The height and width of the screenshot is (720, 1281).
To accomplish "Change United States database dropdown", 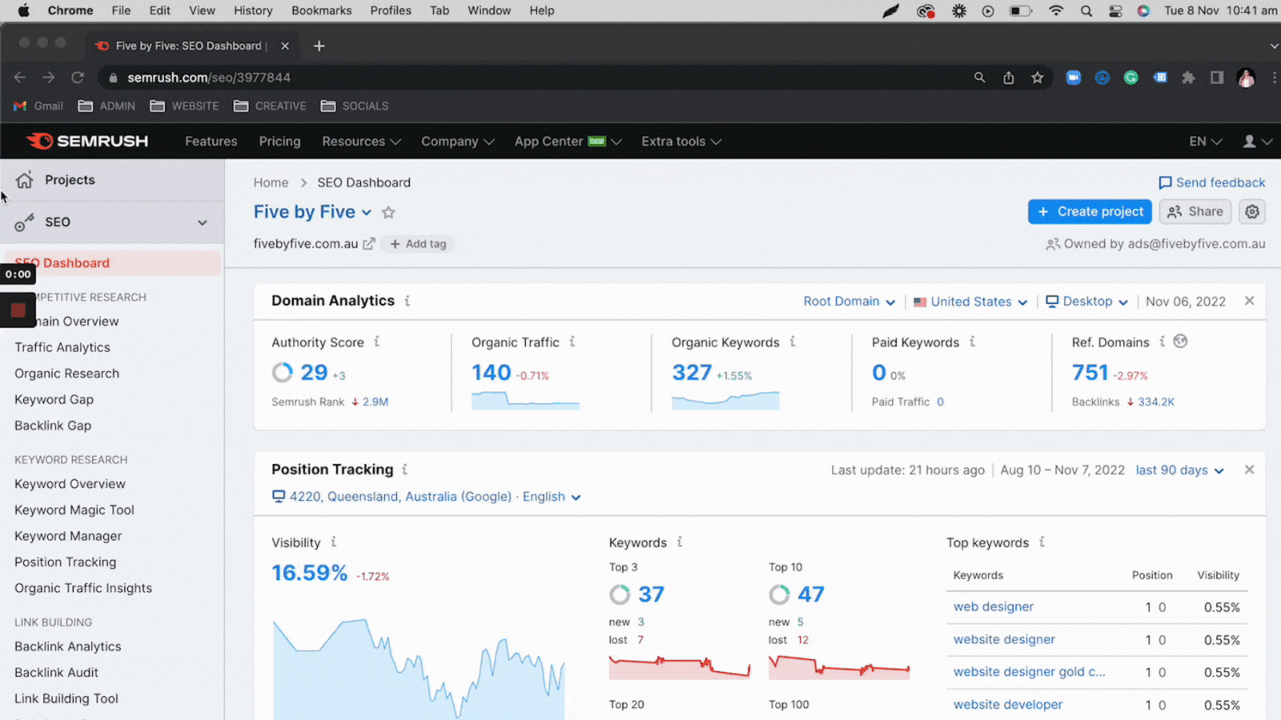I will point(970,302).
